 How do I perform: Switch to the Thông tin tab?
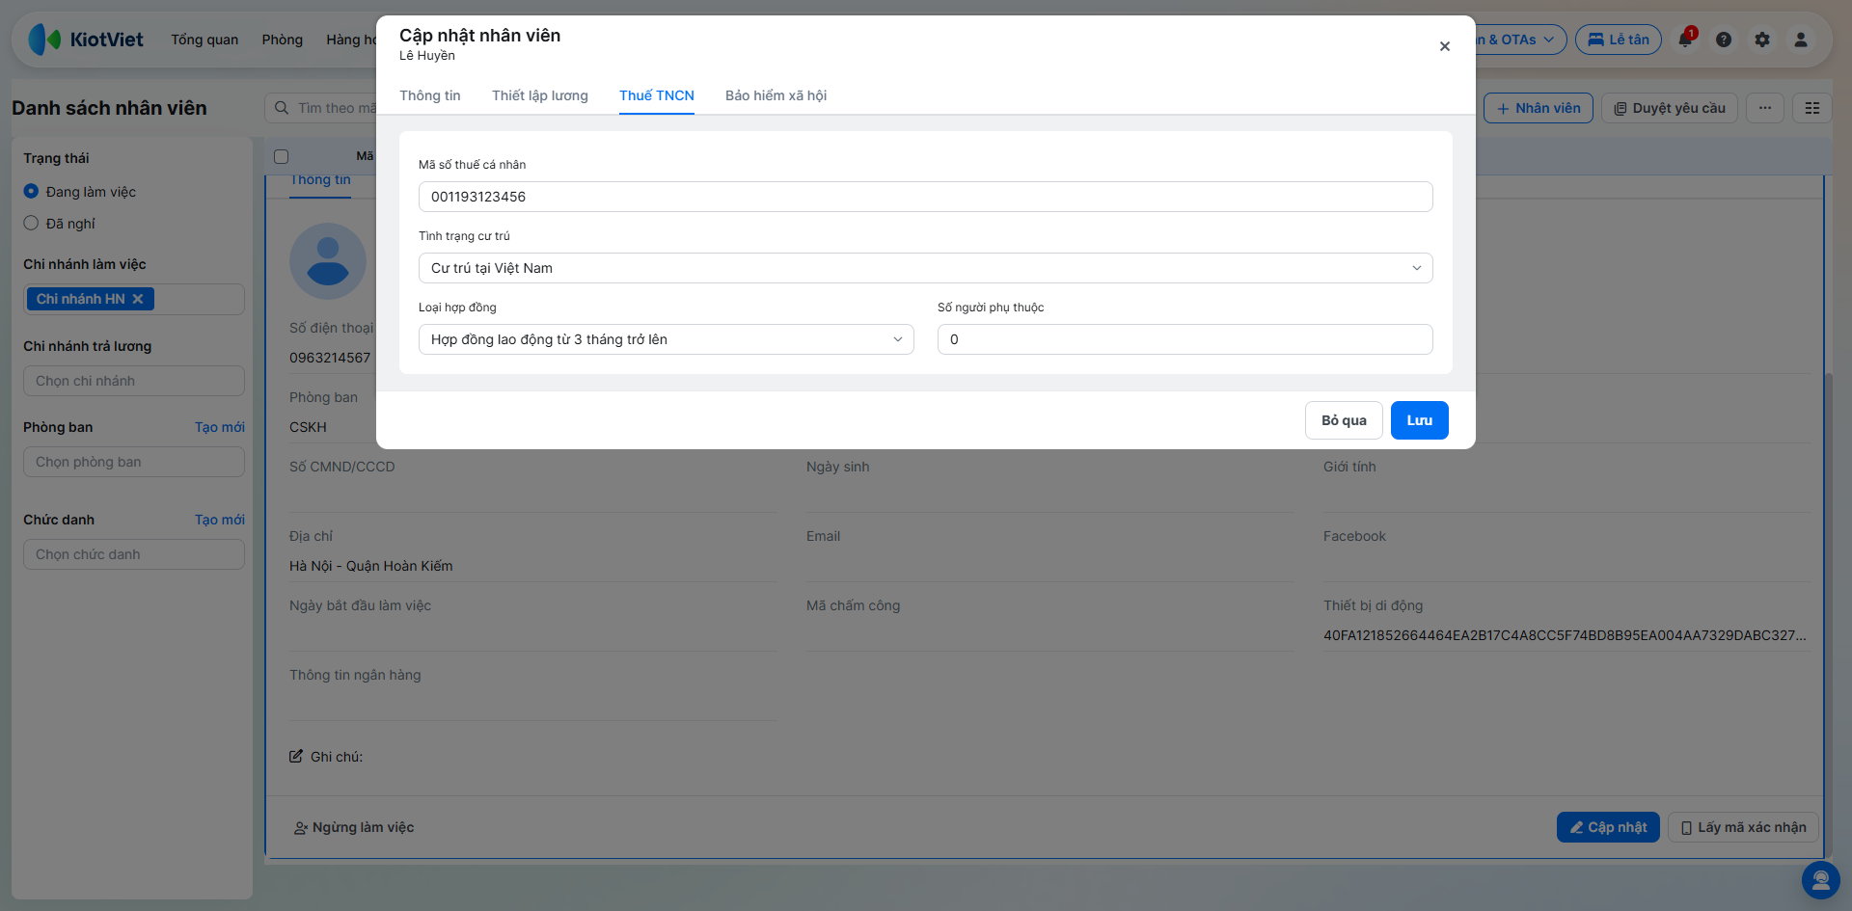[430, 95]
